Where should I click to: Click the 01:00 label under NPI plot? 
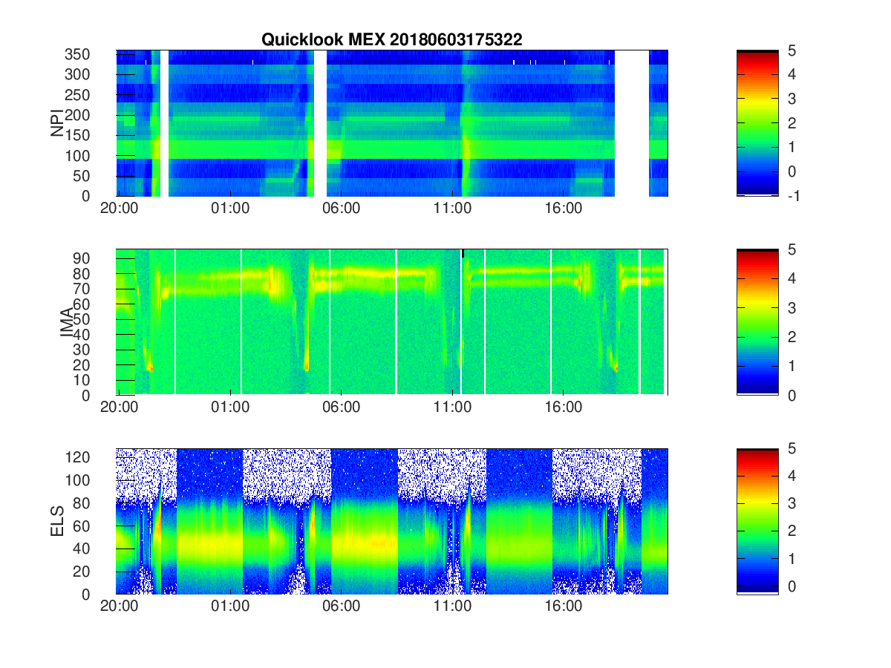click(x=230, y=209)
